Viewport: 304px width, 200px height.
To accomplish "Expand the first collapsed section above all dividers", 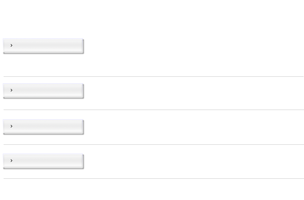I will [x=43, y=46].
